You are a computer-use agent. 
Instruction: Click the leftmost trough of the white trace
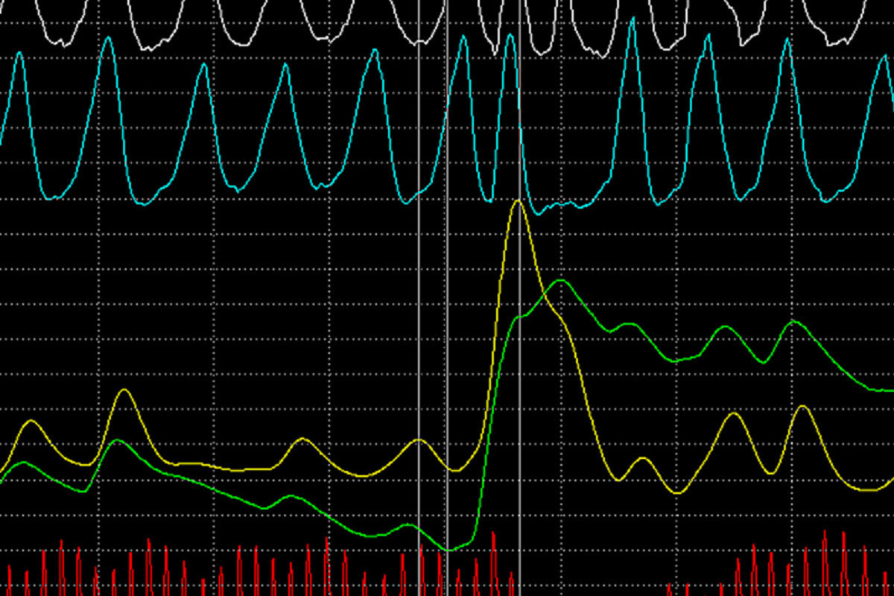62,43
